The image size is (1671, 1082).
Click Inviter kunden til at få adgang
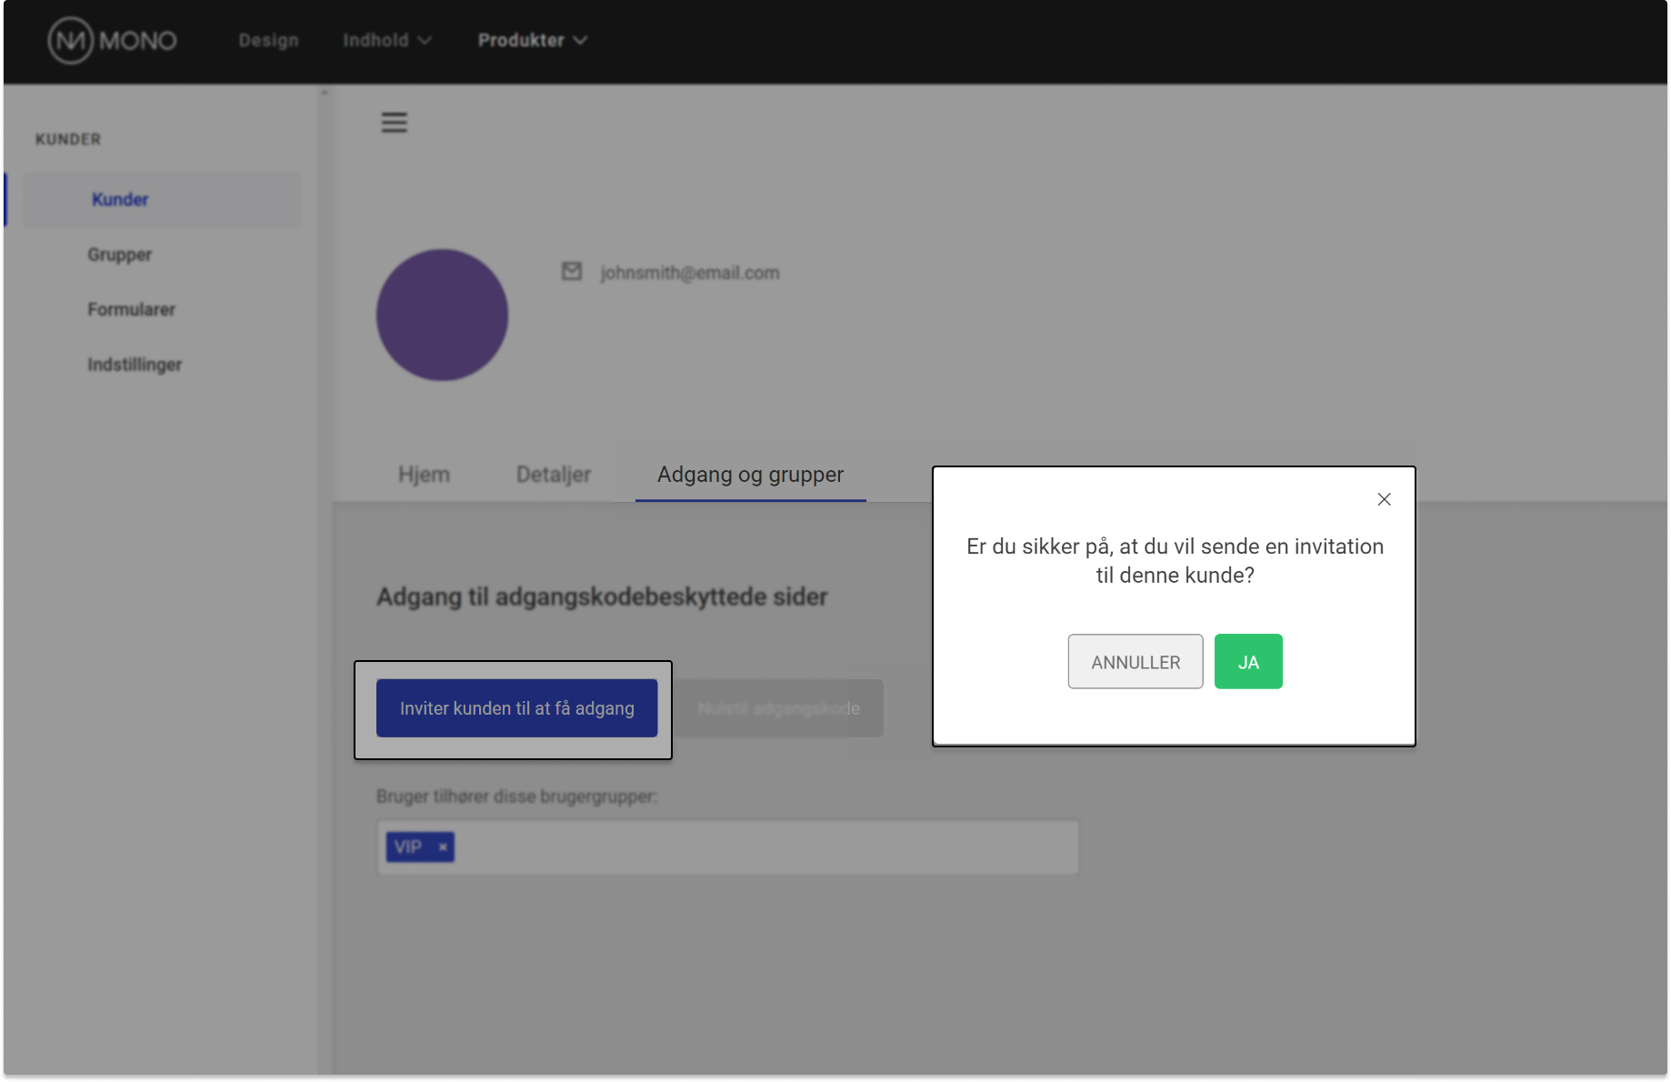pyautogui.click(x=516, y=708)
